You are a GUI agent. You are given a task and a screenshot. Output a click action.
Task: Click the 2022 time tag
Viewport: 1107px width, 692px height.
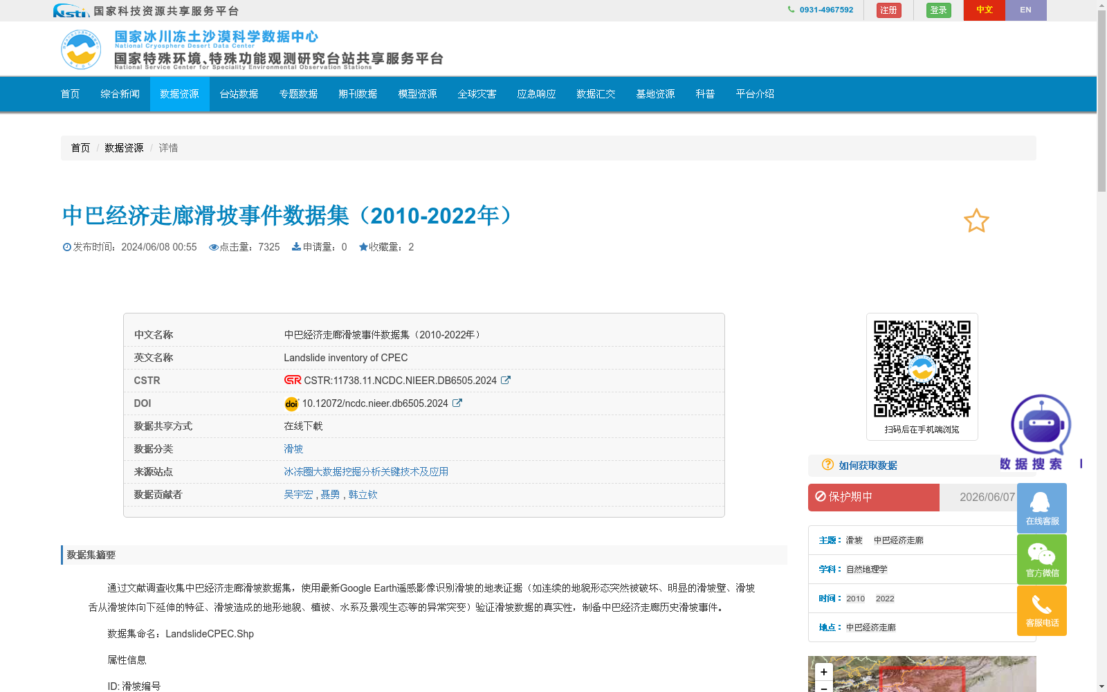coord(885,599)
